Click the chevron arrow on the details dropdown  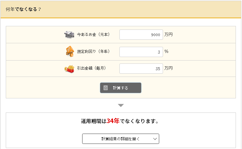click(x=155, y=139)
